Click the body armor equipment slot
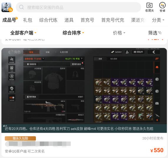This screenshot has height=158, width=168. 54,80
